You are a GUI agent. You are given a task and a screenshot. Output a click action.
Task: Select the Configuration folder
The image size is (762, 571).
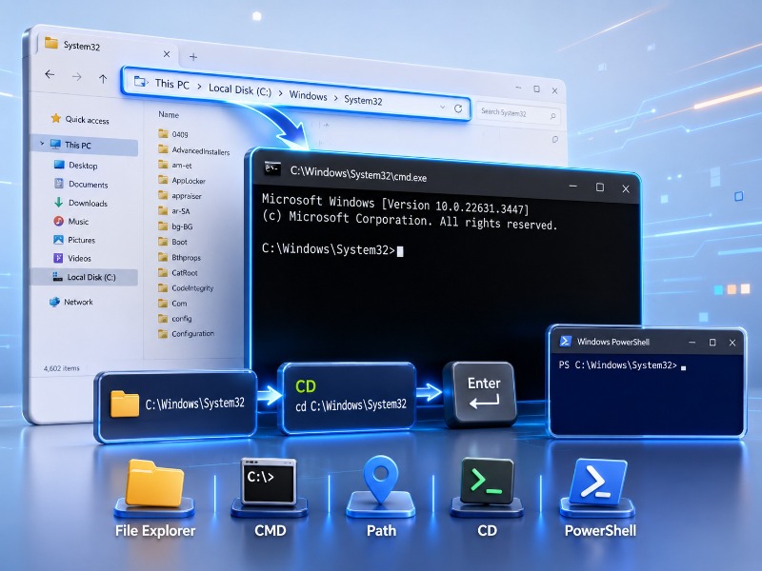click(186, 334)
